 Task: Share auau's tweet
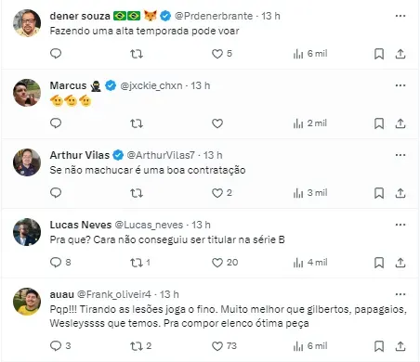[x=400, y=346]
